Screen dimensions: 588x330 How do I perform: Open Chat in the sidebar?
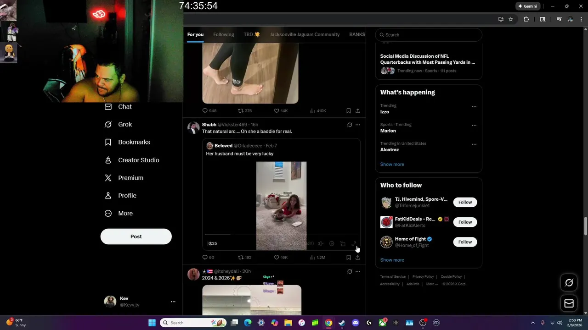tap(118, 107)
